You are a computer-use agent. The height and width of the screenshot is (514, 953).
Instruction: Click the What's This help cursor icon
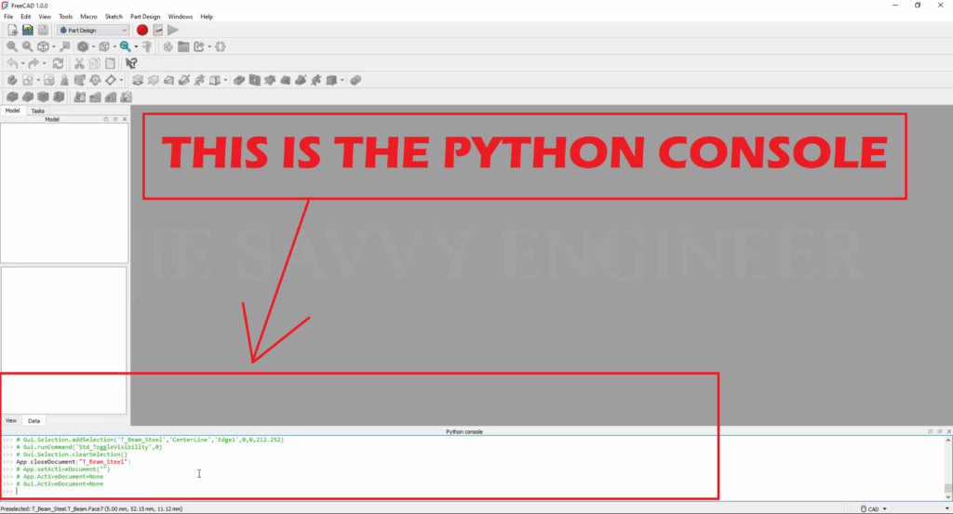pyautogui.click(x=131, y=63)
